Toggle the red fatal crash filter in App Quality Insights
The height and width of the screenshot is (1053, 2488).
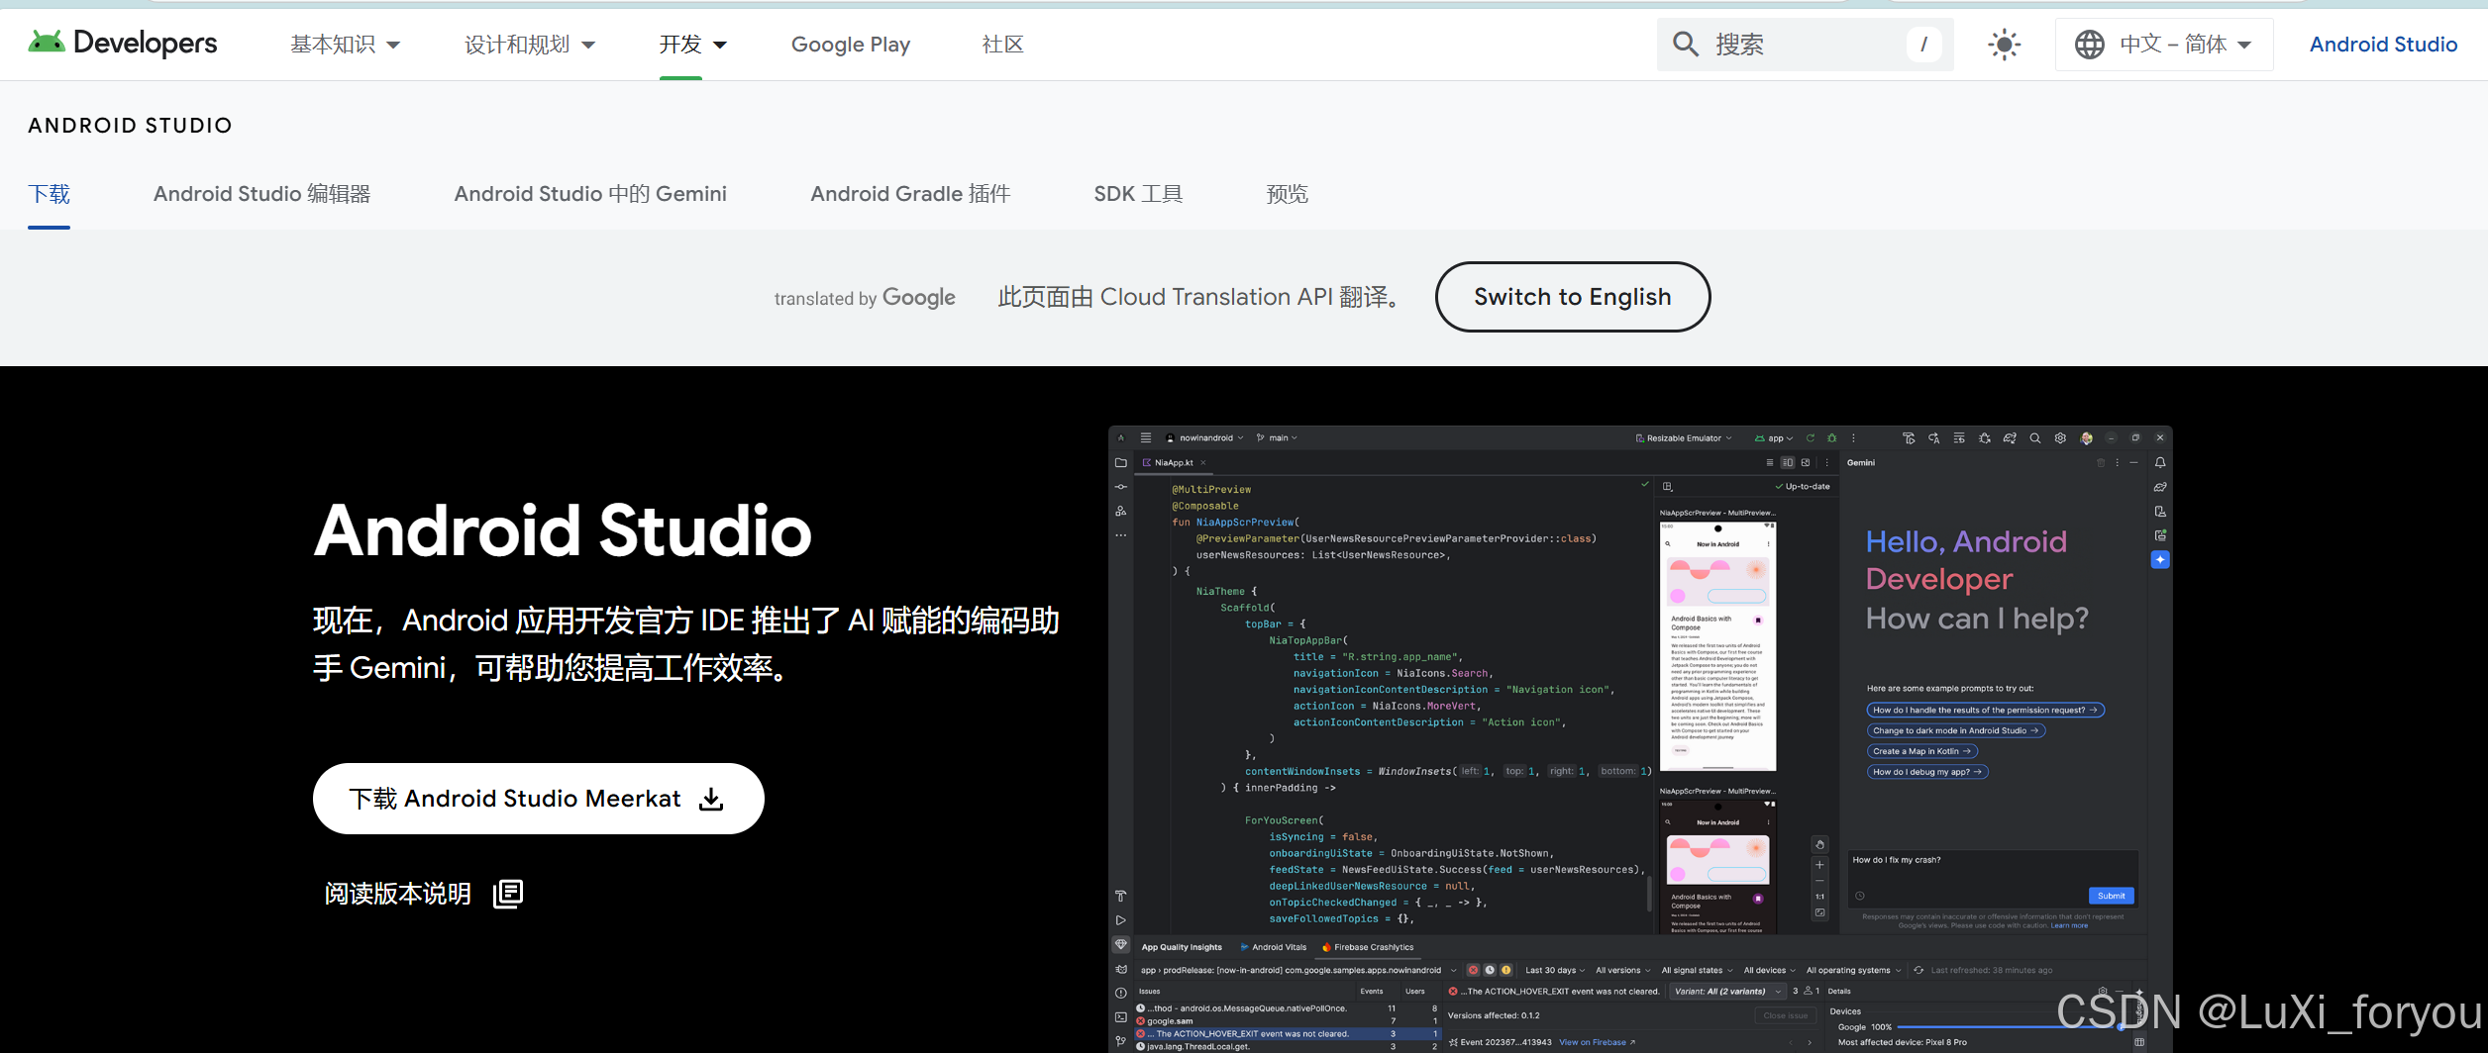(x=1473, y=970)
